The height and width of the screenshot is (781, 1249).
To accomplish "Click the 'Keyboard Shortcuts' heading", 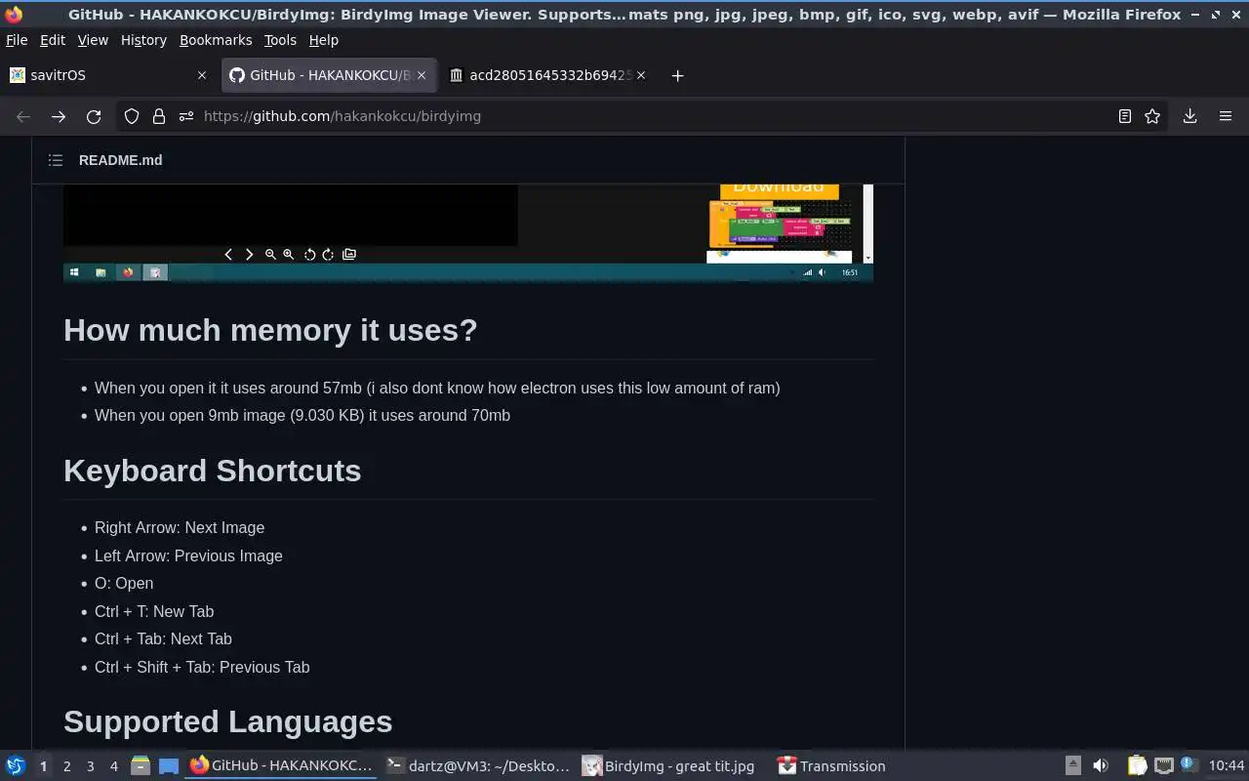I will 212,471.
